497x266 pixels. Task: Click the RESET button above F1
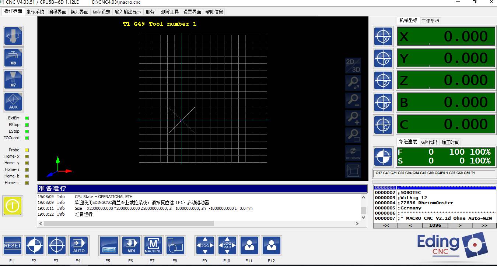pos(13,245)
